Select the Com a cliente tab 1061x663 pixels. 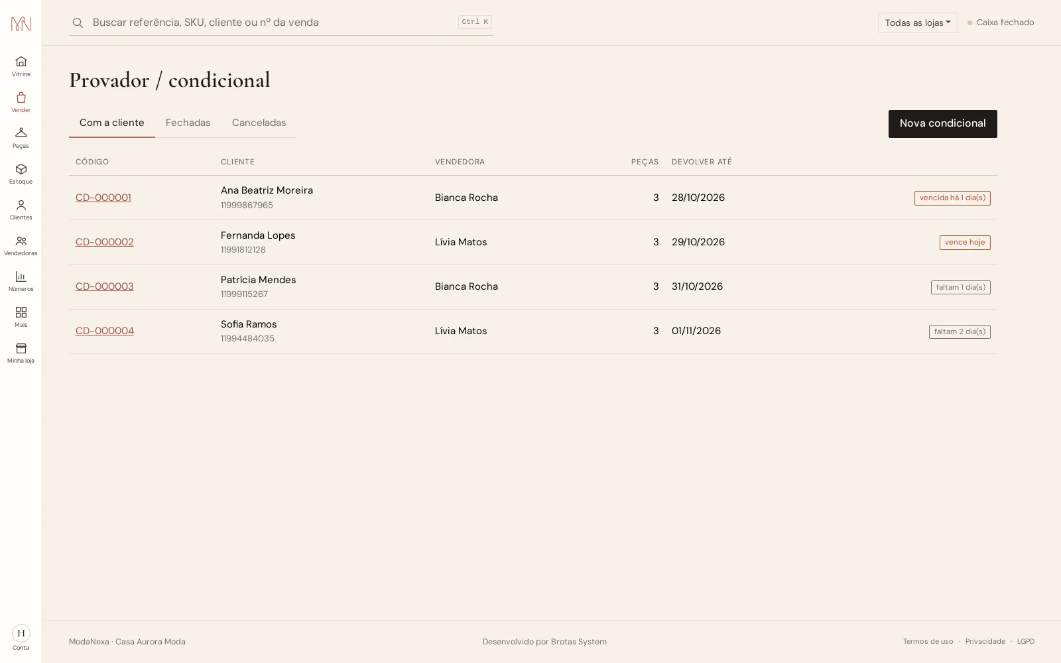[112, 123]
